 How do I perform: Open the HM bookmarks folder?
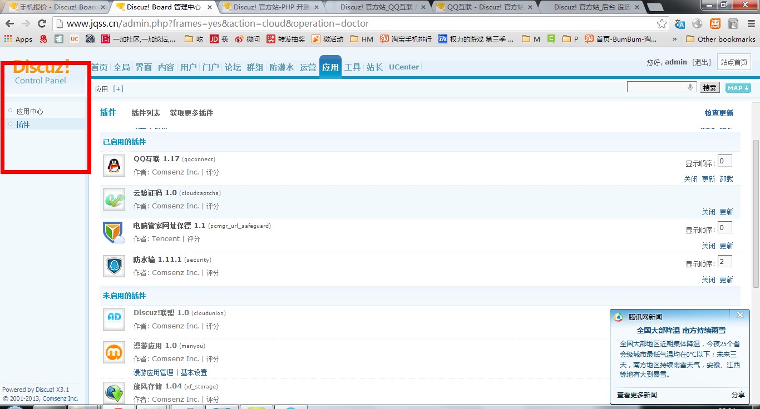[x=362, y=39]
